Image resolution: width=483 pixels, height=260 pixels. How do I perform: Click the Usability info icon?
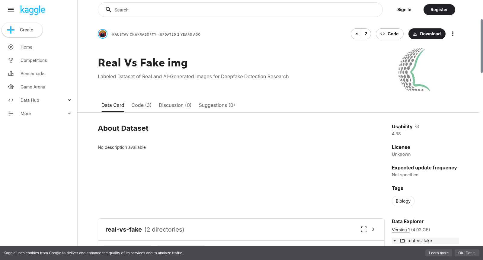417,127
